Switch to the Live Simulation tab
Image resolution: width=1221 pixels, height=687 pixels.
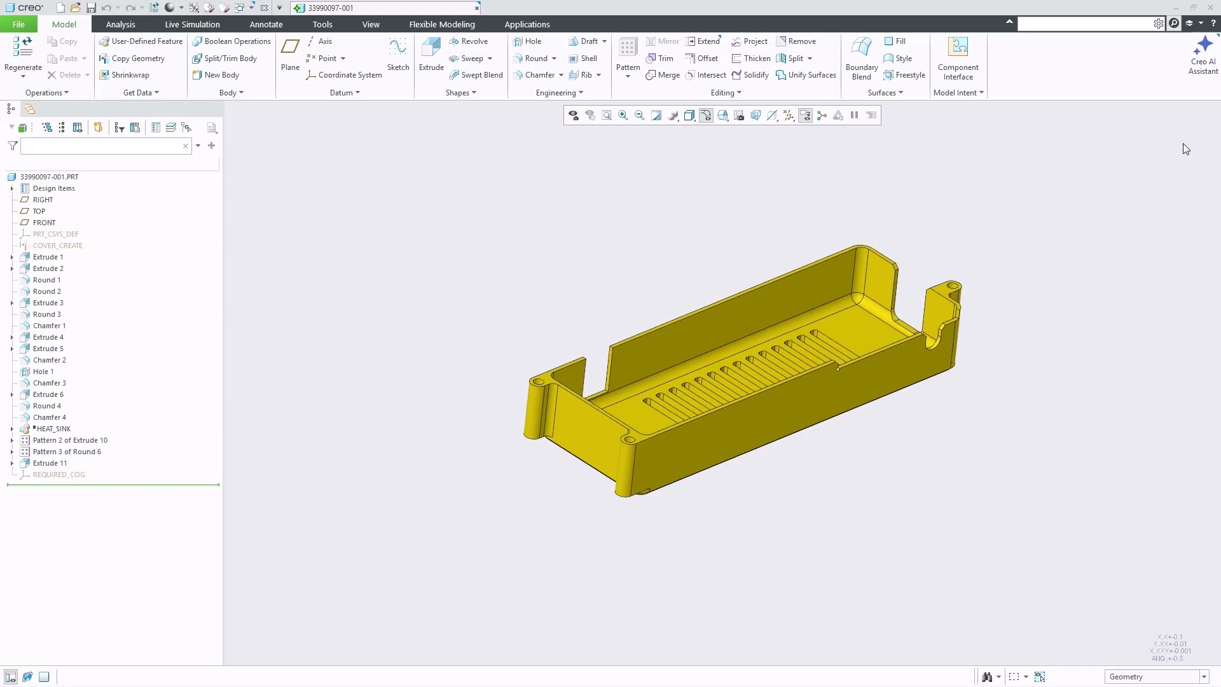pos(192,24)
